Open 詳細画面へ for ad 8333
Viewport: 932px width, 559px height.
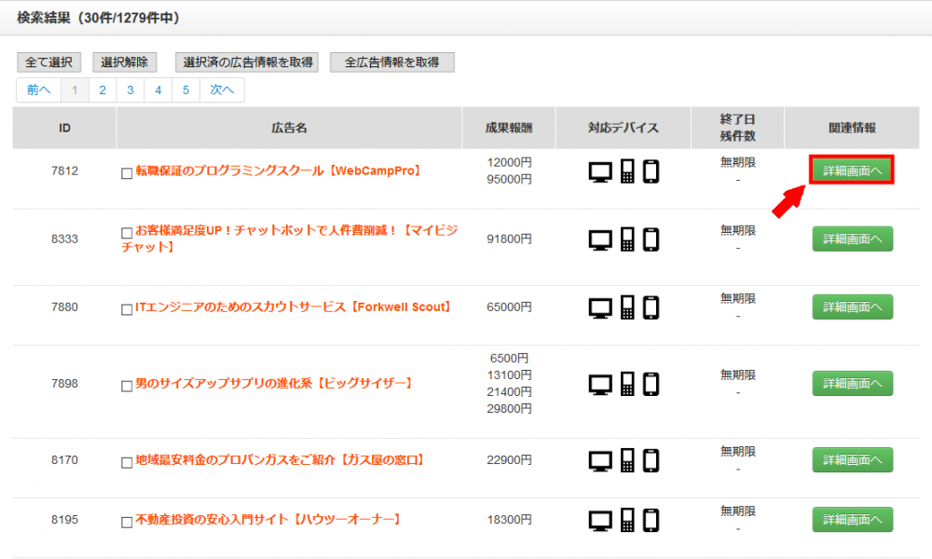pyautogui.click(x=853, y=239)
